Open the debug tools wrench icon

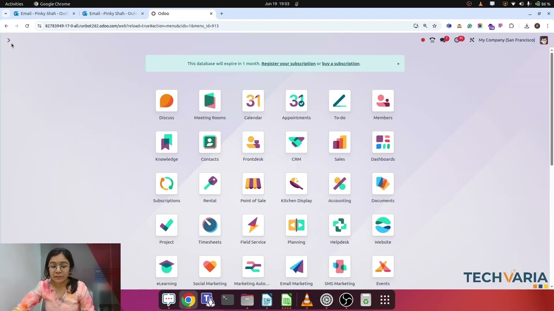pos(472,40)
